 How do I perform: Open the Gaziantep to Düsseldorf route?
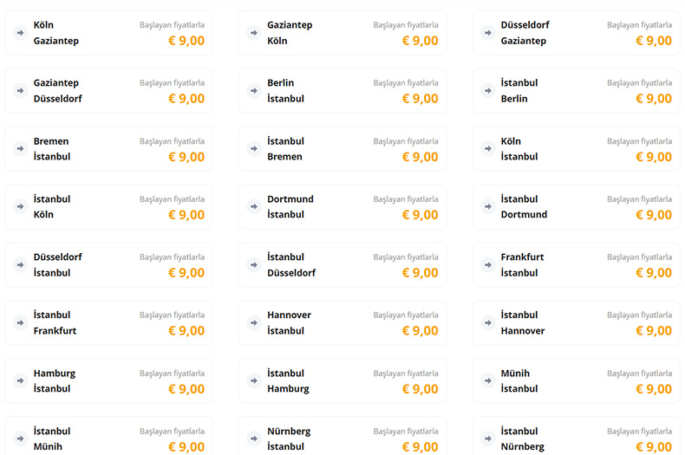[108, 91]
